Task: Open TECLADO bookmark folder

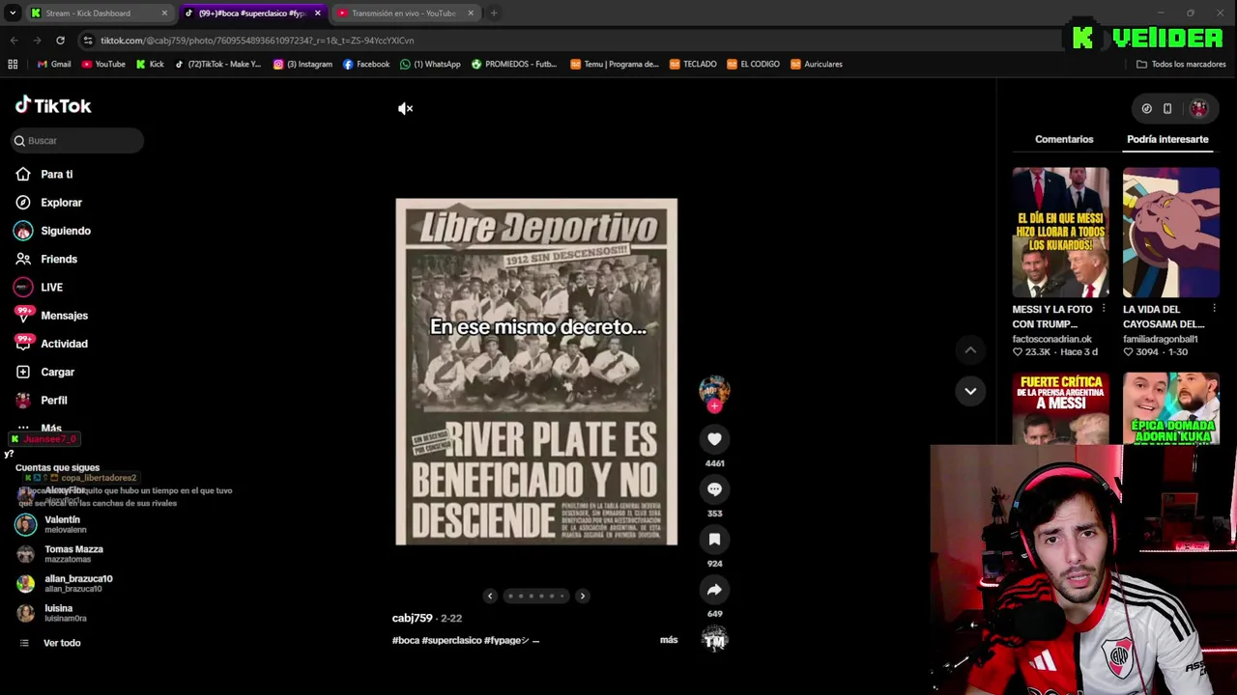Action: pyautogui.click(x=692, y=64)
